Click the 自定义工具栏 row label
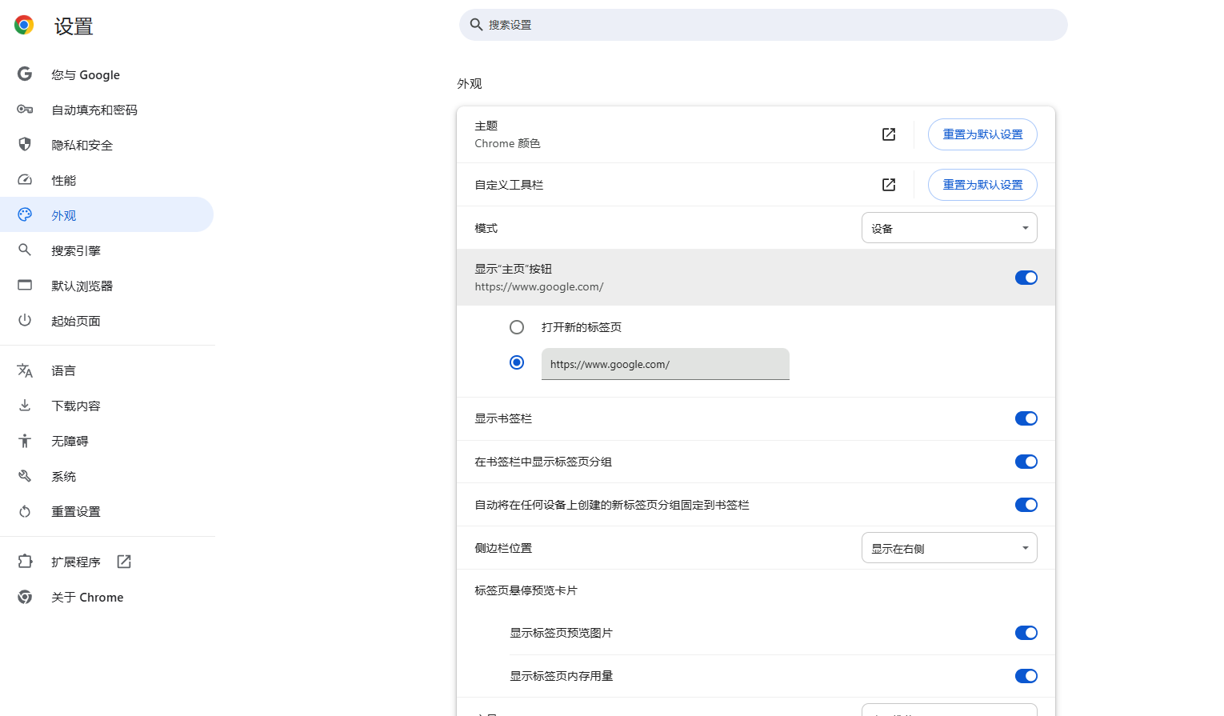 click(x=509, y=185)
